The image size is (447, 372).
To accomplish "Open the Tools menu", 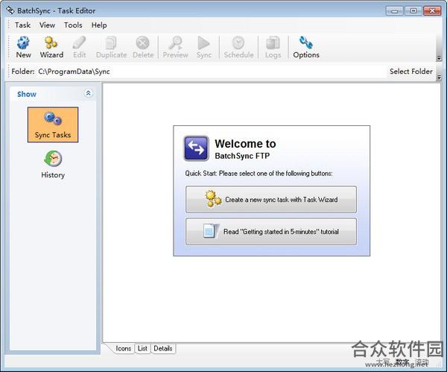I will (x=73, y=25).
